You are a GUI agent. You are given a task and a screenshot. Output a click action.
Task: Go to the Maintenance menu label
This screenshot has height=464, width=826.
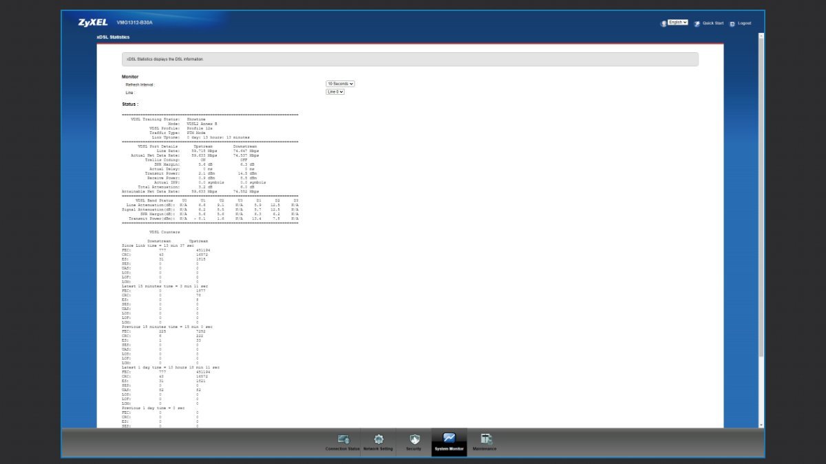[485, 449]
